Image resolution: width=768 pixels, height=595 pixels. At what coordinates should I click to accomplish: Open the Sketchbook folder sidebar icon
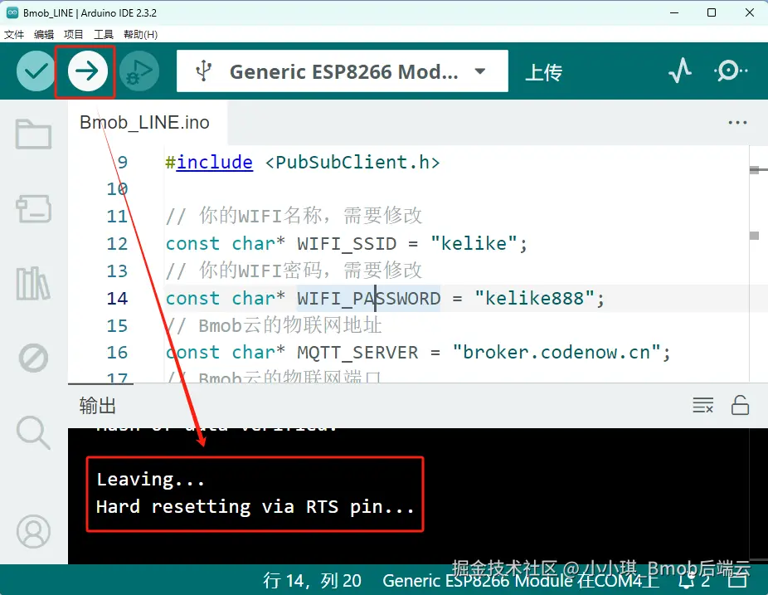(33, 134)
